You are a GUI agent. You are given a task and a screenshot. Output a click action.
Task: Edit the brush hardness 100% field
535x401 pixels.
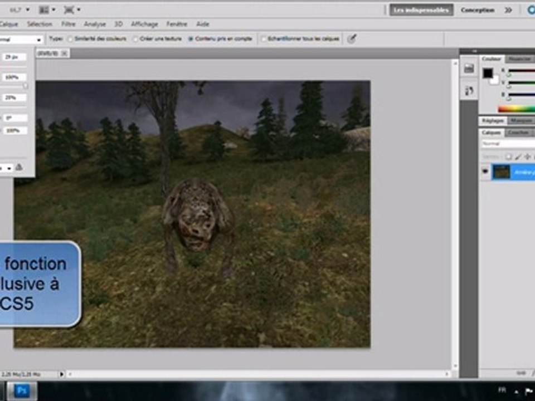click(x=14, y=77)
